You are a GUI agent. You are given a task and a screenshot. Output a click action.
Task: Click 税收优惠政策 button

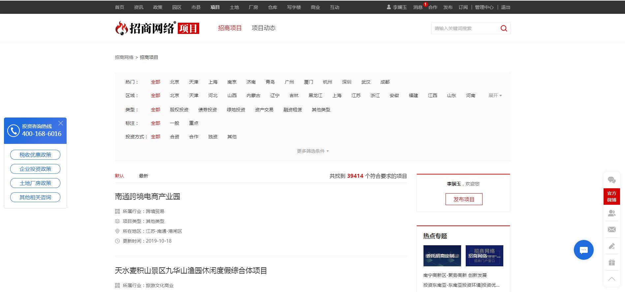pos(35,155)
